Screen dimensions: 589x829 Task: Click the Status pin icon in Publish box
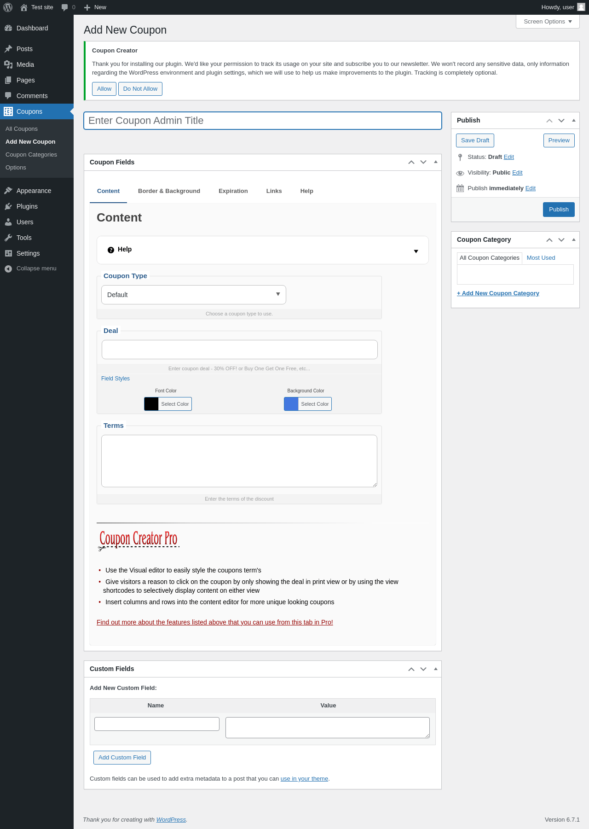[x=460, y=157]
